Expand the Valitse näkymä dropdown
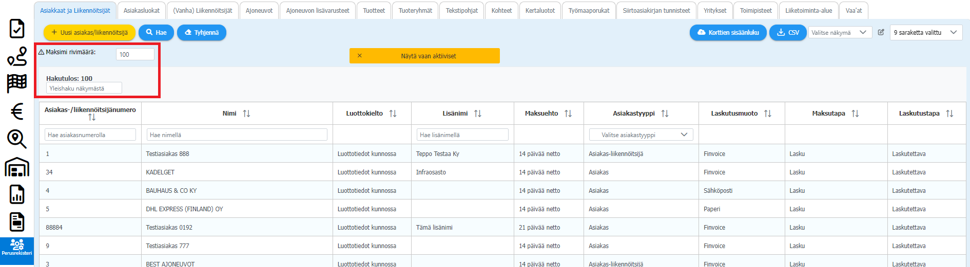This screenshot has height=267, width=970. click(840, 32)
